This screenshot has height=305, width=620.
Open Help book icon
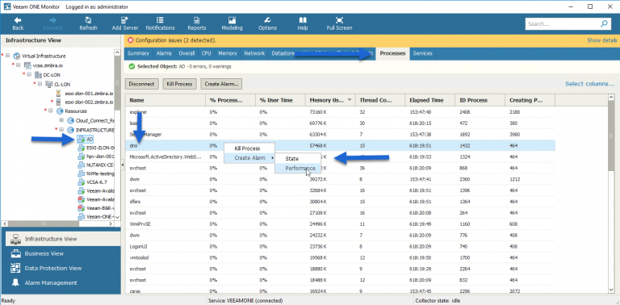click(x=303, y=20)
